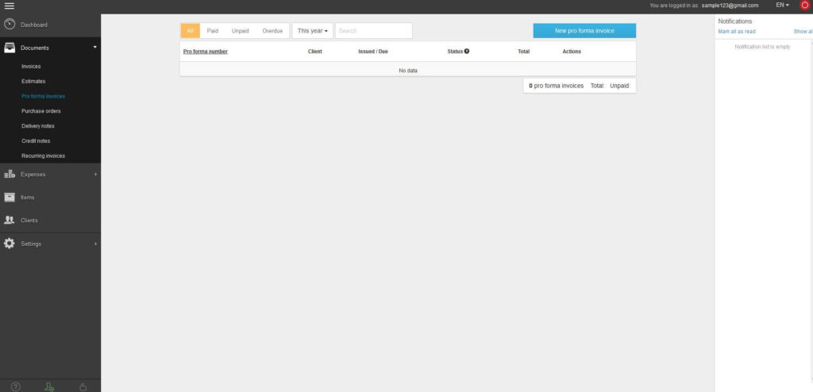Open Recurring invoices in the sidebar
This screenshot has width=813, height=392.
click(x=43, y=156)
